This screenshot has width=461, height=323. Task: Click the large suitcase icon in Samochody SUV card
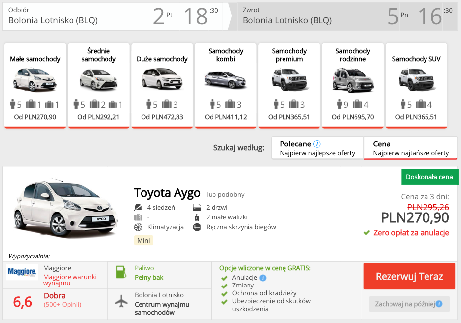pos(421,104)
